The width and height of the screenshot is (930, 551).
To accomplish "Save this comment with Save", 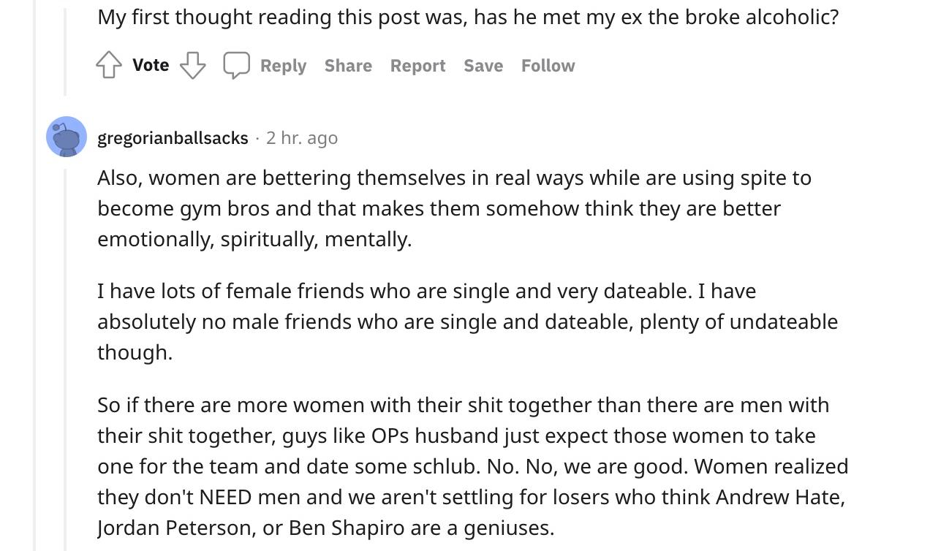I will (483, 66).
